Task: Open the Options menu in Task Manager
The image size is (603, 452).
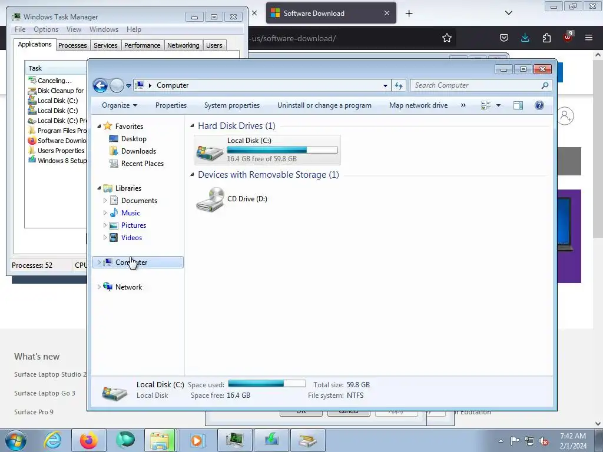Action: 46,29
